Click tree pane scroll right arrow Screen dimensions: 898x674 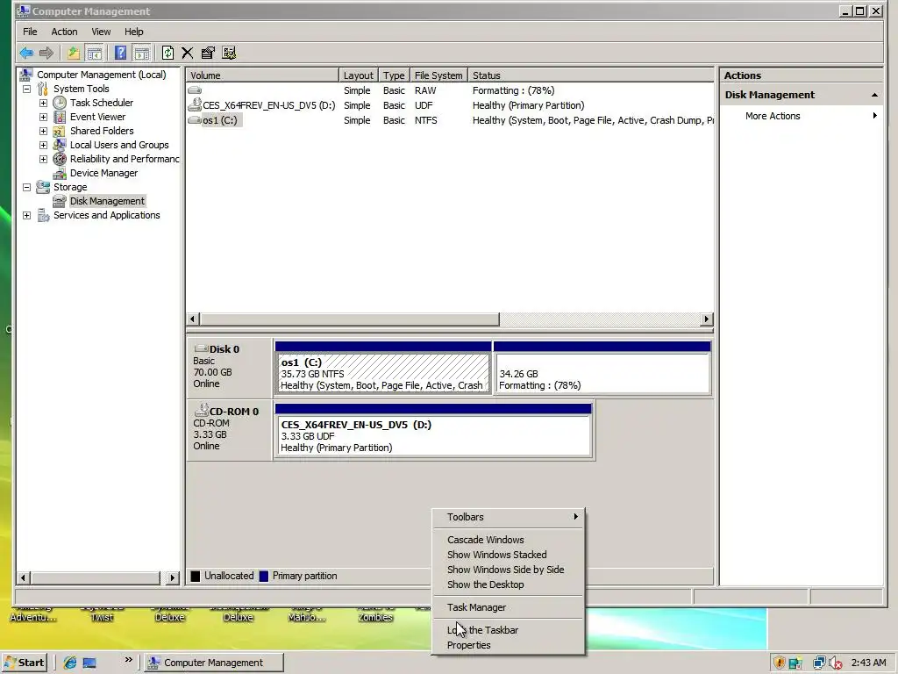tap(172, 577)
